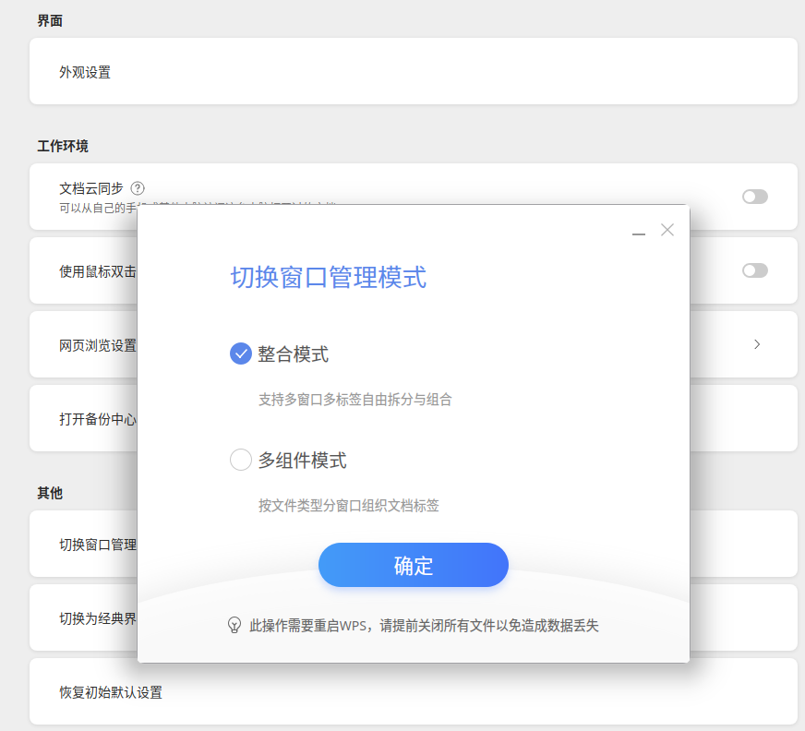The height and width of the screenshot is (731, 805).
Task: Click the 此操作需要重启WPS warning text
Action: (424, 626)
